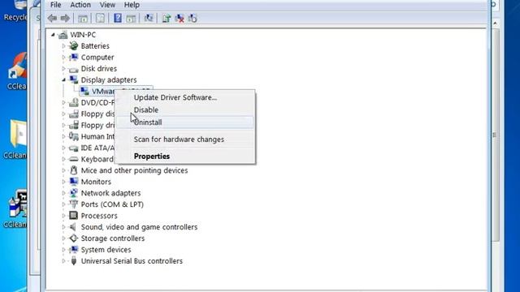This screenshot has width=520, height=292.
Task: Click the Forward arrow toolbar icon
Action: (65, 18)
